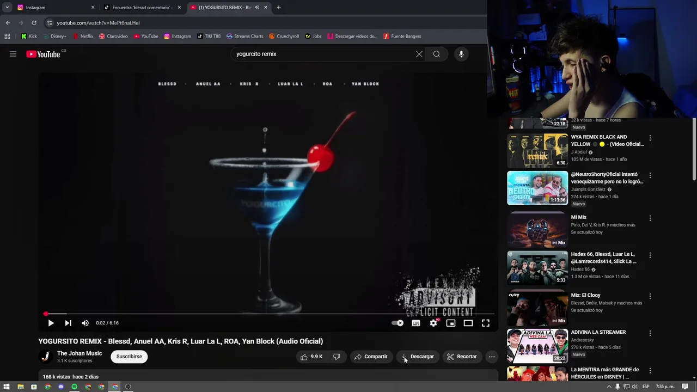Go back with browser back arrow

pyautogui.click(x=8, y=23)
